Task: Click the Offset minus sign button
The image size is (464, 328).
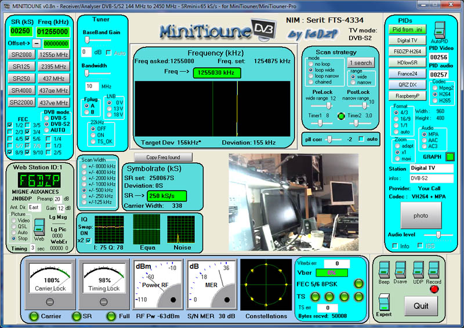Action: 36,43
